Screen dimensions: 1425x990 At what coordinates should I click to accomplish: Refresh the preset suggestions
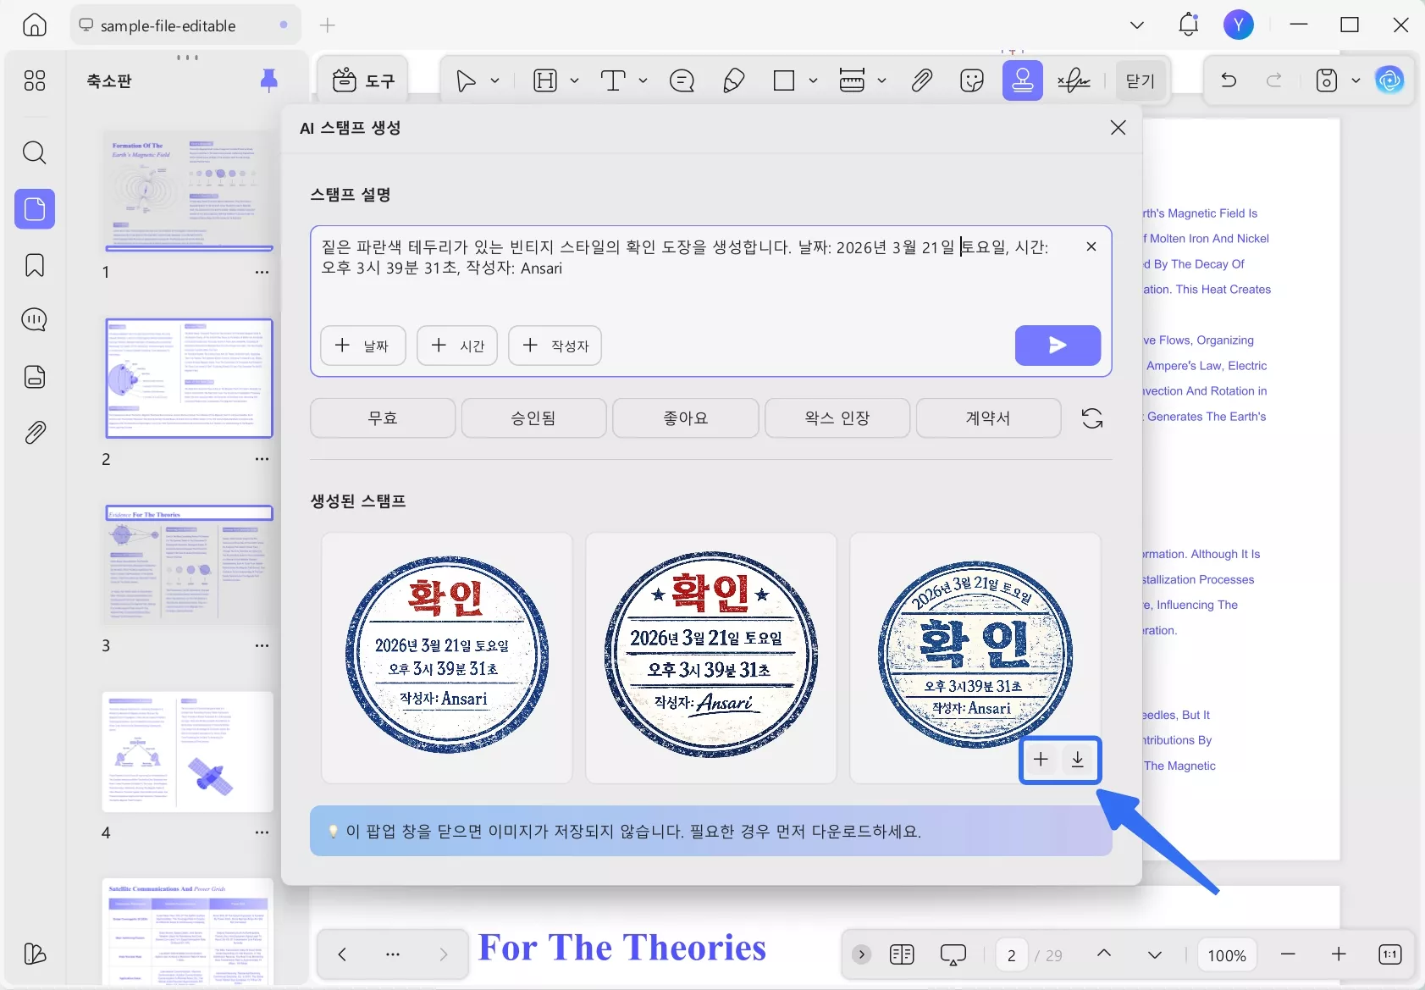[x=1092, y=418]
